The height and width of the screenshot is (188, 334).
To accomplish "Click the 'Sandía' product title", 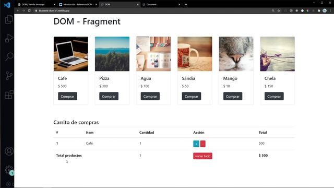I will click(188, 78).
